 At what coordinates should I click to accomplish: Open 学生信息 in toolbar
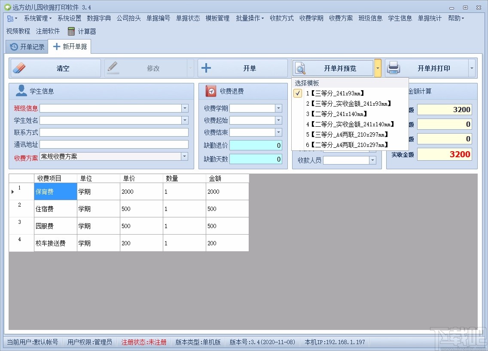400,18
